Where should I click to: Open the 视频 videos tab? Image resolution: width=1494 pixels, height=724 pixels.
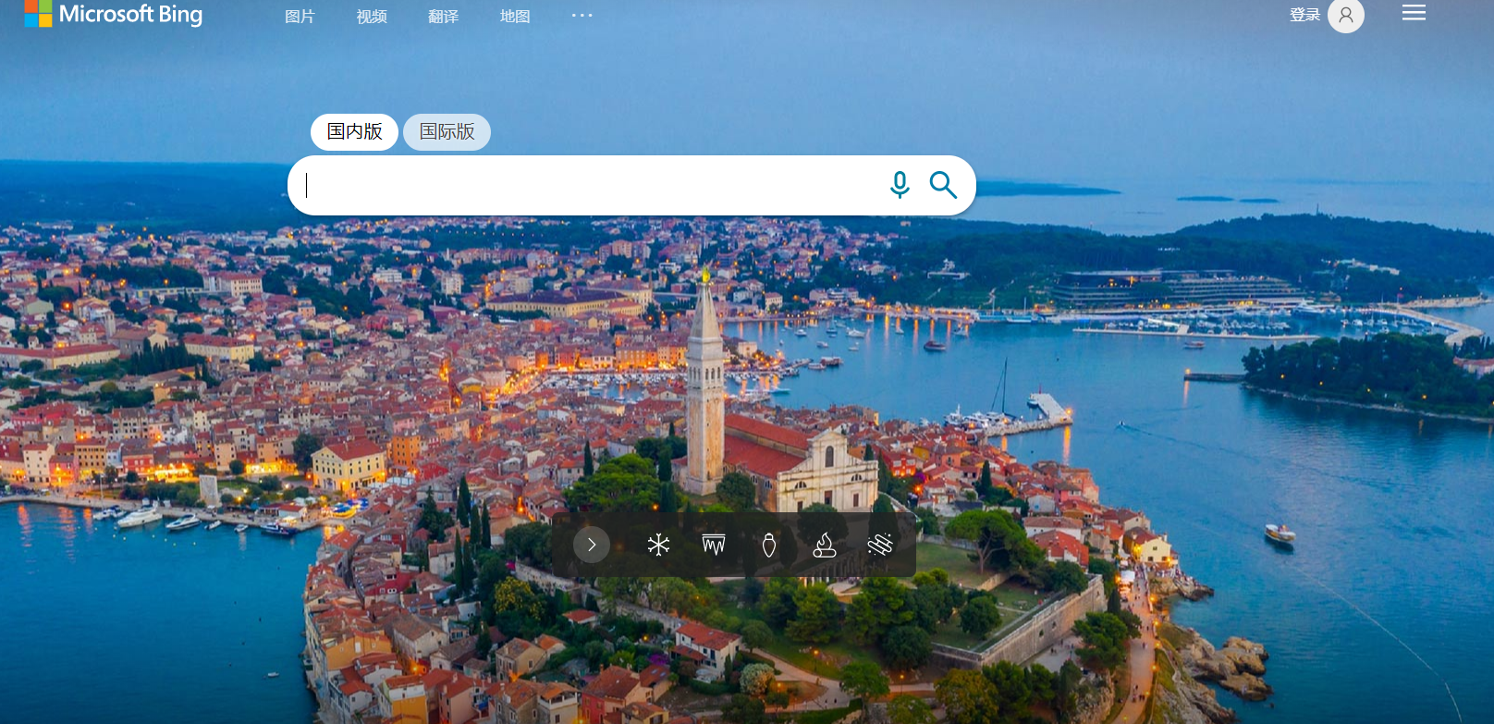coord(372,17)
